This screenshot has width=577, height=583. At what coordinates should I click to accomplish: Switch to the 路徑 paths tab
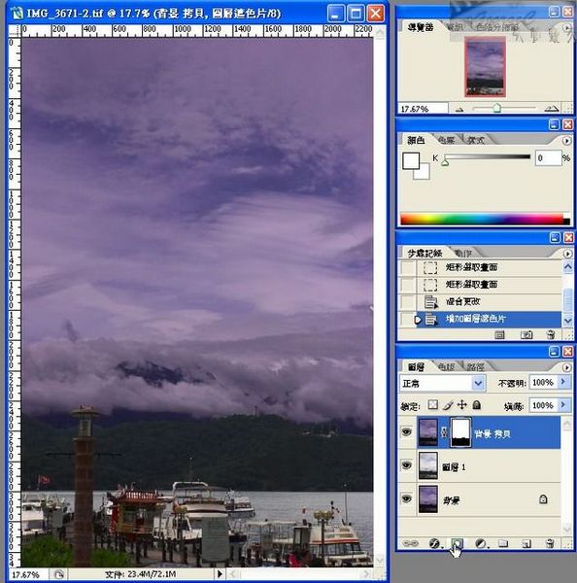476,367
